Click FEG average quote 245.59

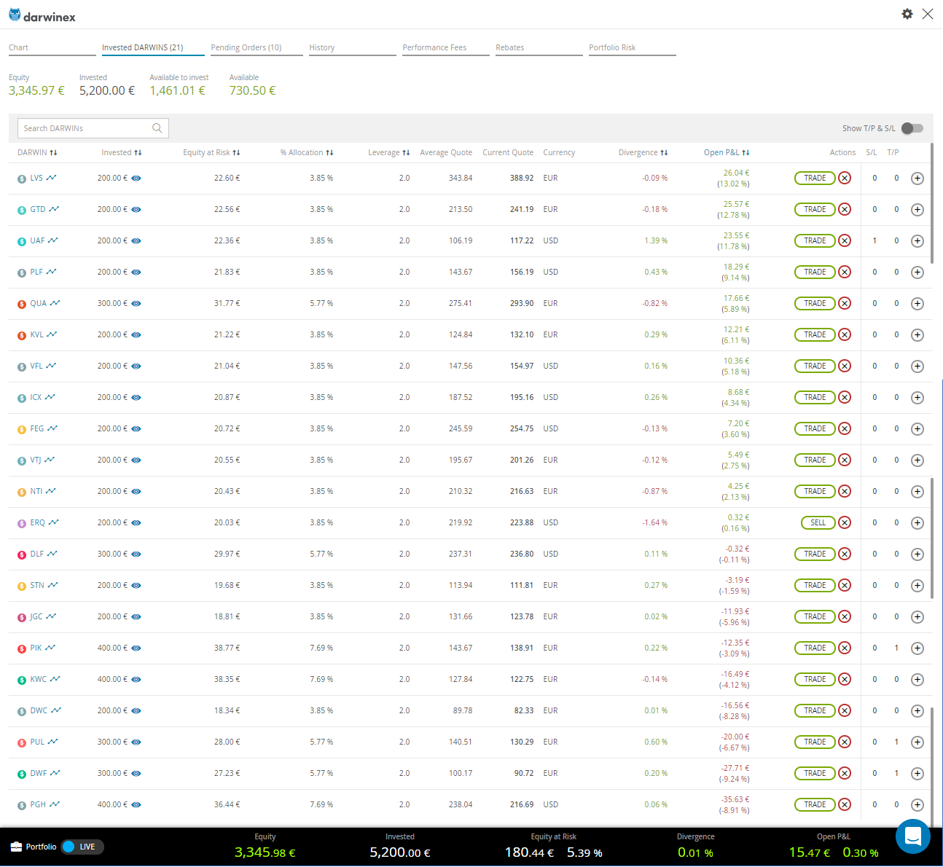point(461,428)
